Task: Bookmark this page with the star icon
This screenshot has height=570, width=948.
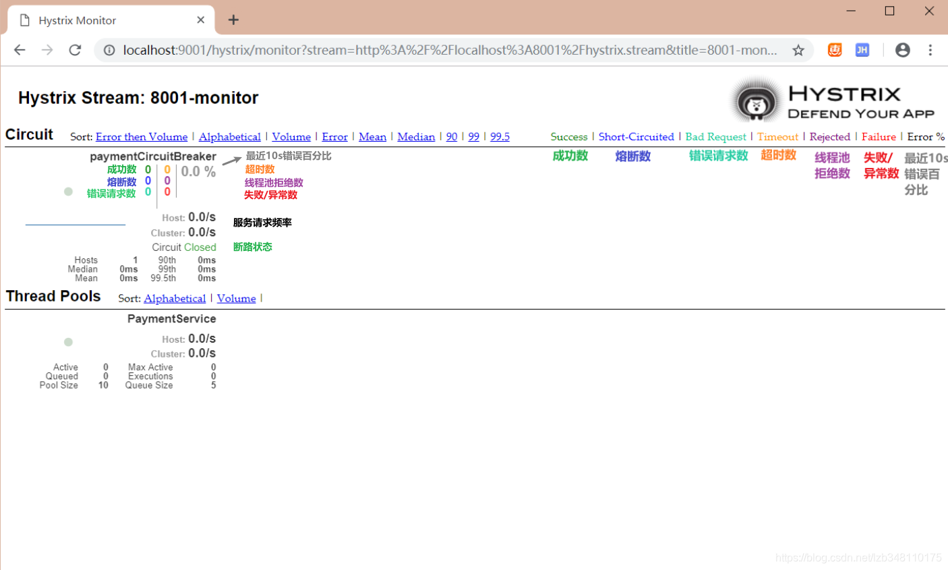Action: [x=798, y=50]
